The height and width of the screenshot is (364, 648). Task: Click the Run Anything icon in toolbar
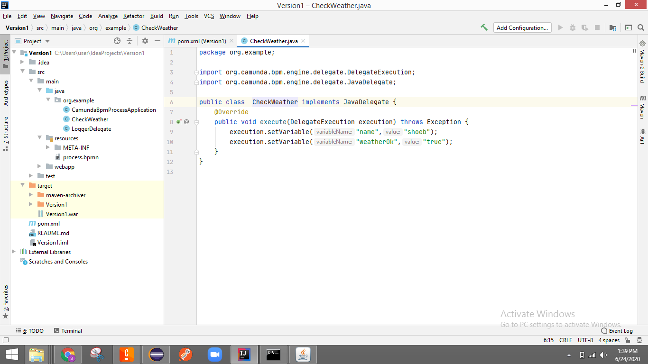coord(629,27)
